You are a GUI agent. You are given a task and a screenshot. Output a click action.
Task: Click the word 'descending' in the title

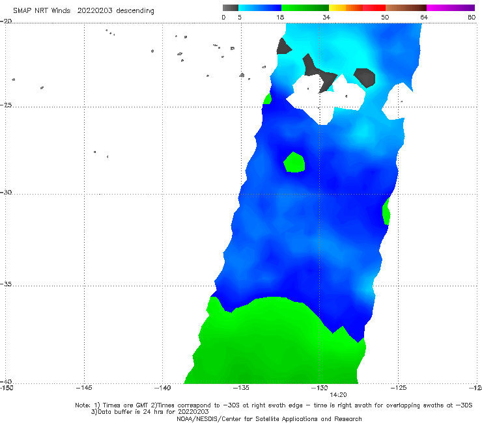[135, 11]
